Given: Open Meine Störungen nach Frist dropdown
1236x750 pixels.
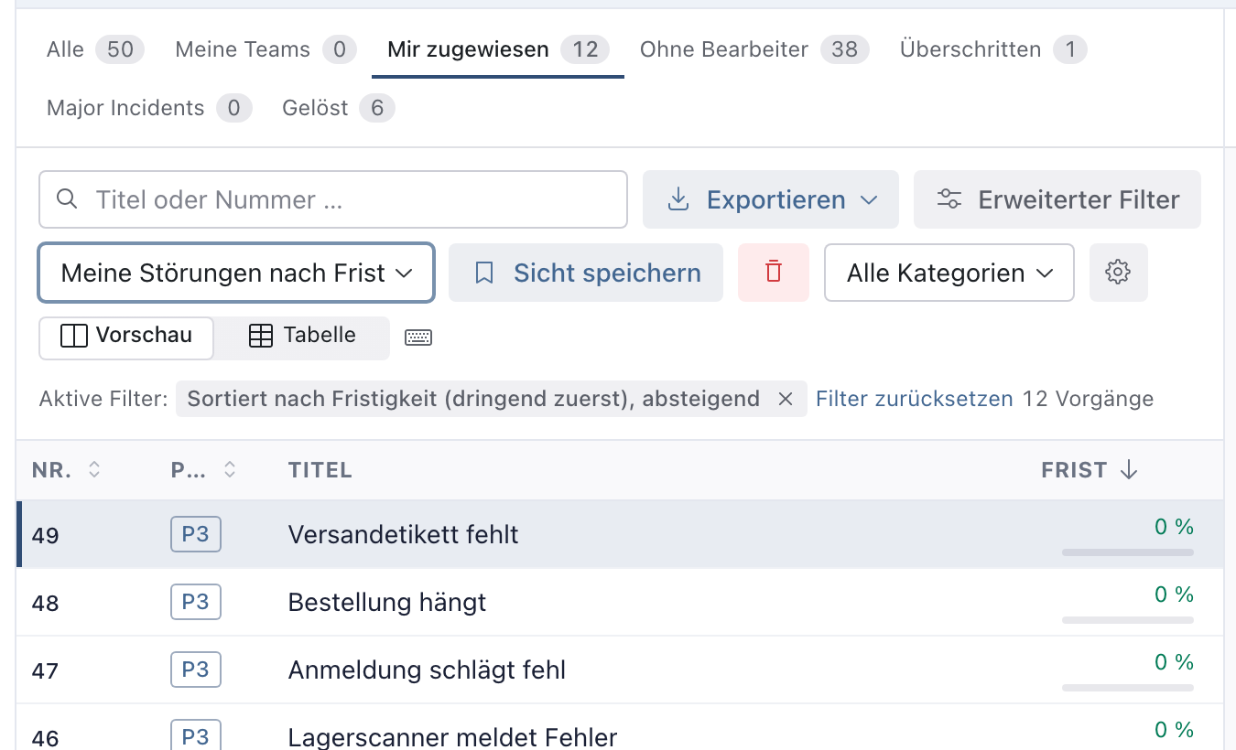Looking at the screenshot, I should click(x=236, y=273).
